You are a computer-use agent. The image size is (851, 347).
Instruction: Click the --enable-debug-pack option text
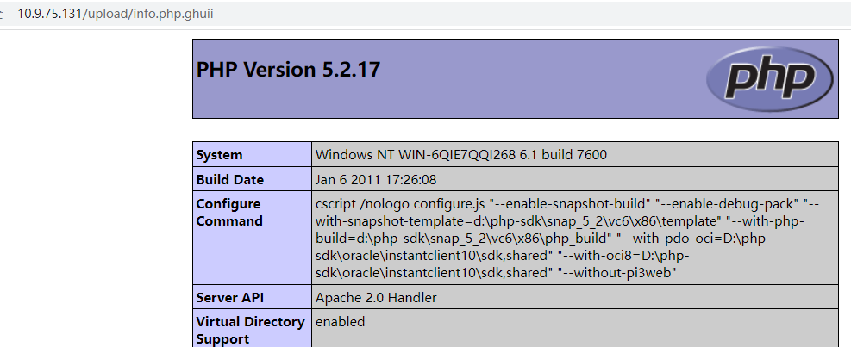coord(727,204)
